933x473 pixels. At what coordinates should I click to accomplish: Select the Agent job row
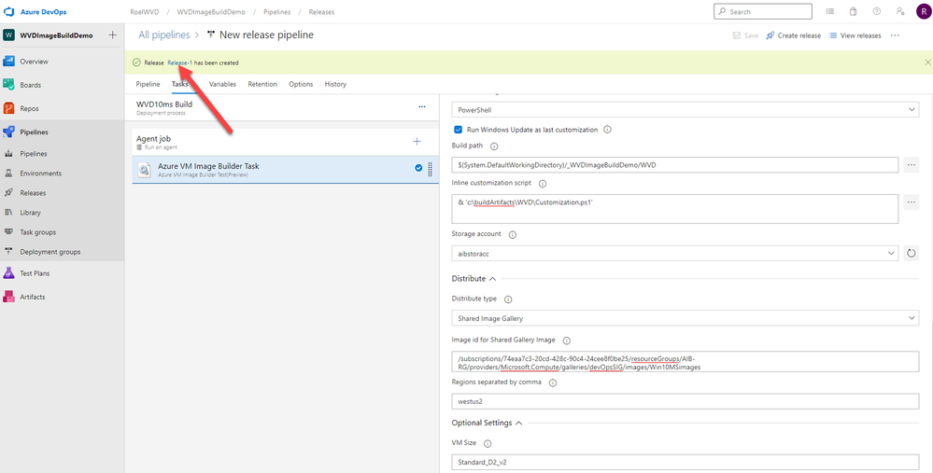point(285,142)
